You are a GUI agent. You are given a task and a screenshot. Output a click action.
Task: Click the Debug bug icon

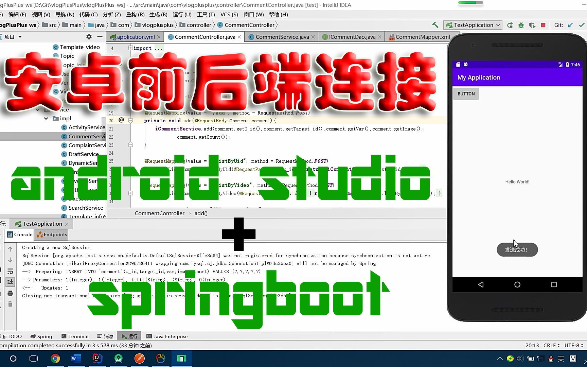[x=521, y=25]
